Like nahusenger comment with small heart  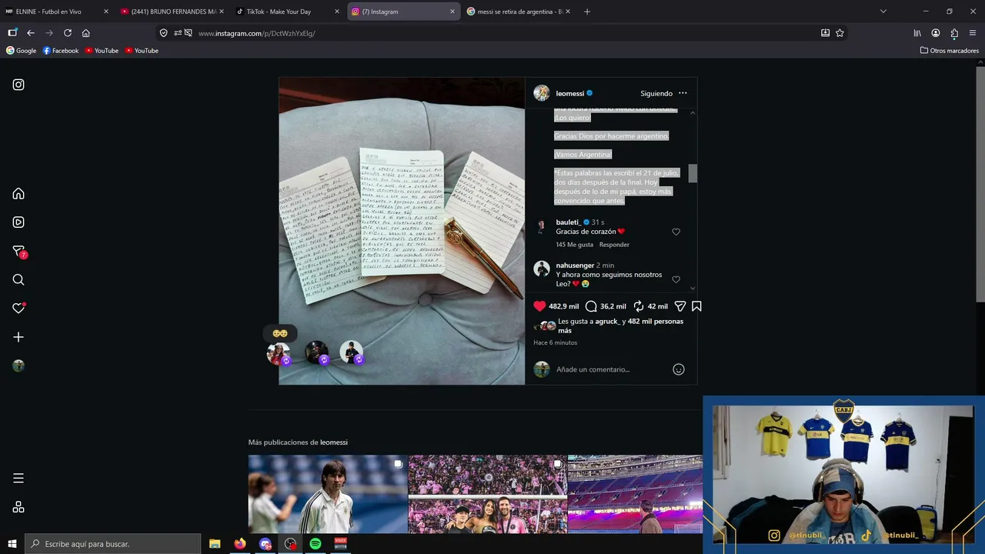[676, 279]
